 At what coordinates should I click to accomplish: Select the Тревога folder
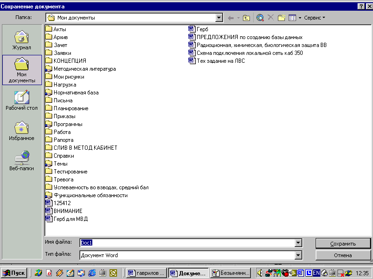point(60,179)
